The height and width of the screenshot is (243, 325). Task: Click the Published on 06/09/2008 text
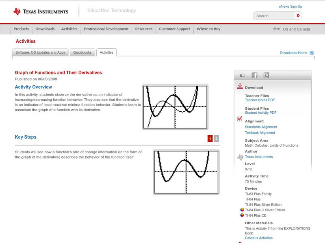(x=36, y=79)
